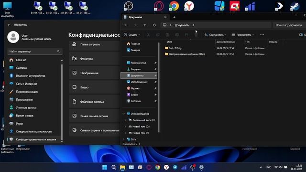306x172 pixels.
Task: Open the OBS Studio desktop icon
Action: 129,6
